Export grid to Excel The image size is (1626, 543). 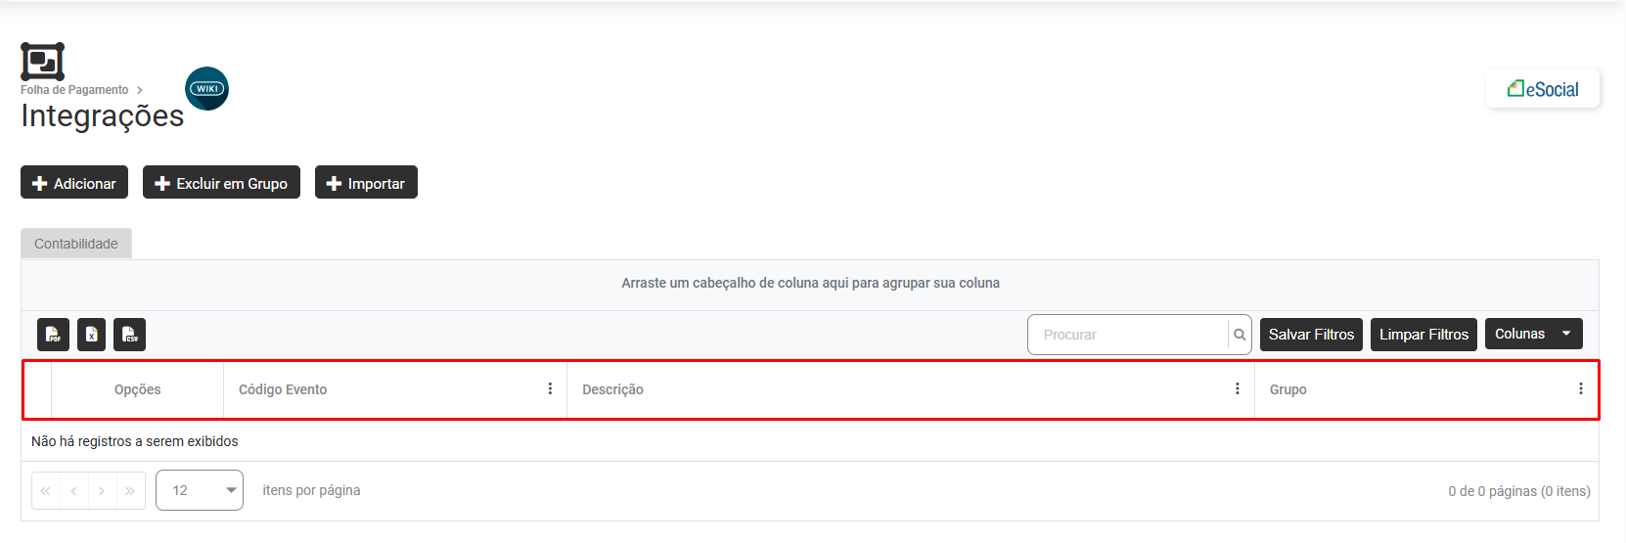91,335
